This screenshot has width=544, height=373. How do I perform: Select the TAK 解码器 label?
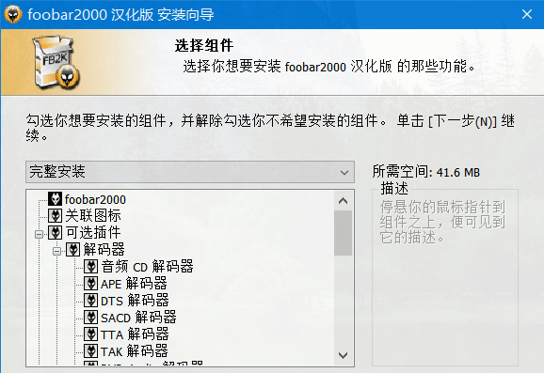(135, 351)
